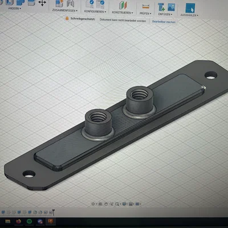This screenshot has height=228, width=228.
Task: Open Display Settings monitor icon
Action: [x=124, y=204]
